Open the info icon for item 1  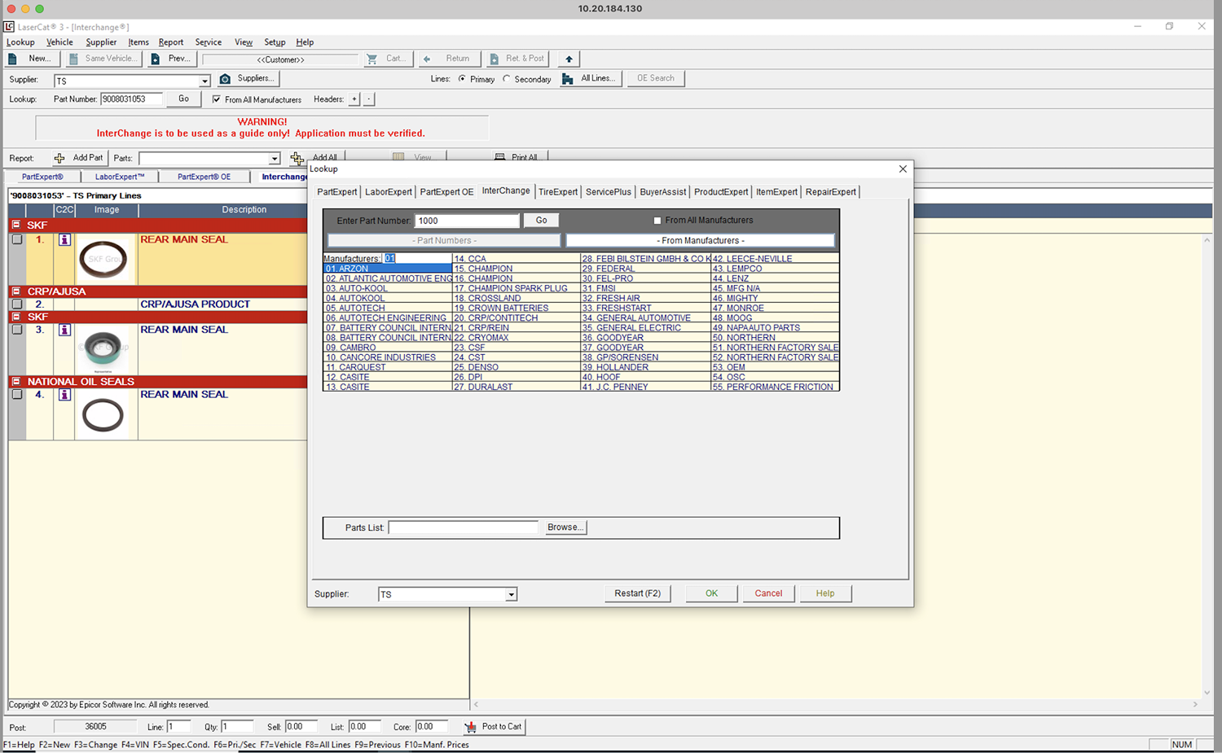coord(64,240)
